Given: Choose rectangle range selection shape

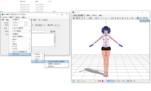Looking at the screenshot, I should pyautogui.click(x=96, y=18).
